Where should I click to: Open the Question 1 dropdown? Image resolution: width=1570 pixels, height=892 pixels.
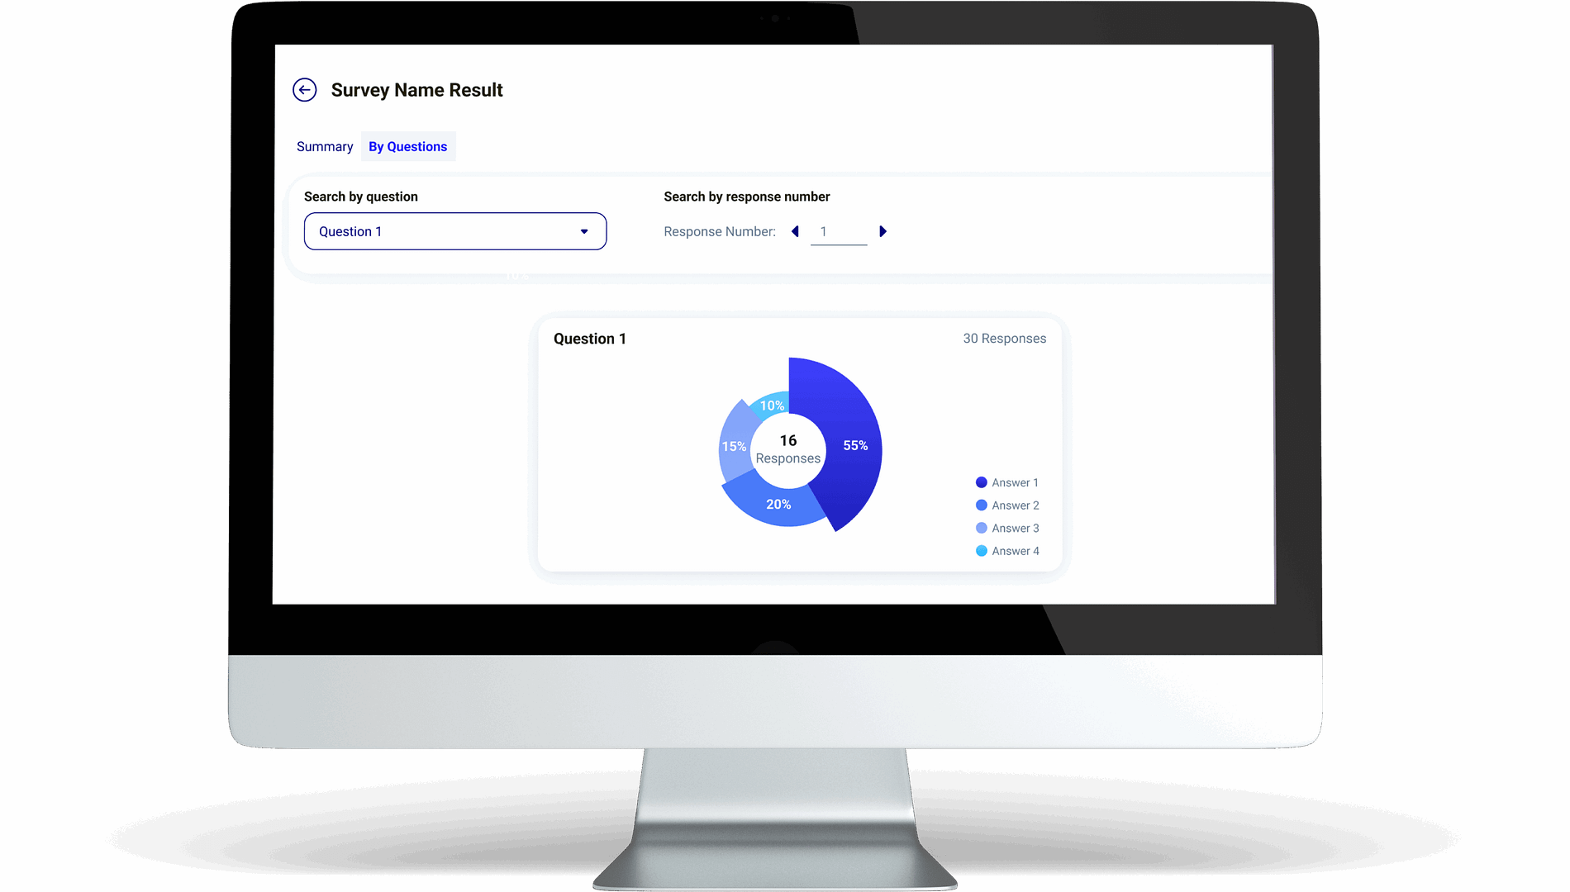(454, 231)
